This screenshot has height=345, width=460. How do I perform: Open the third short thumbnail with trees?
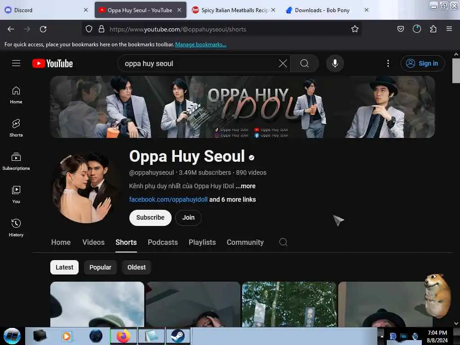tap(289, 305)
